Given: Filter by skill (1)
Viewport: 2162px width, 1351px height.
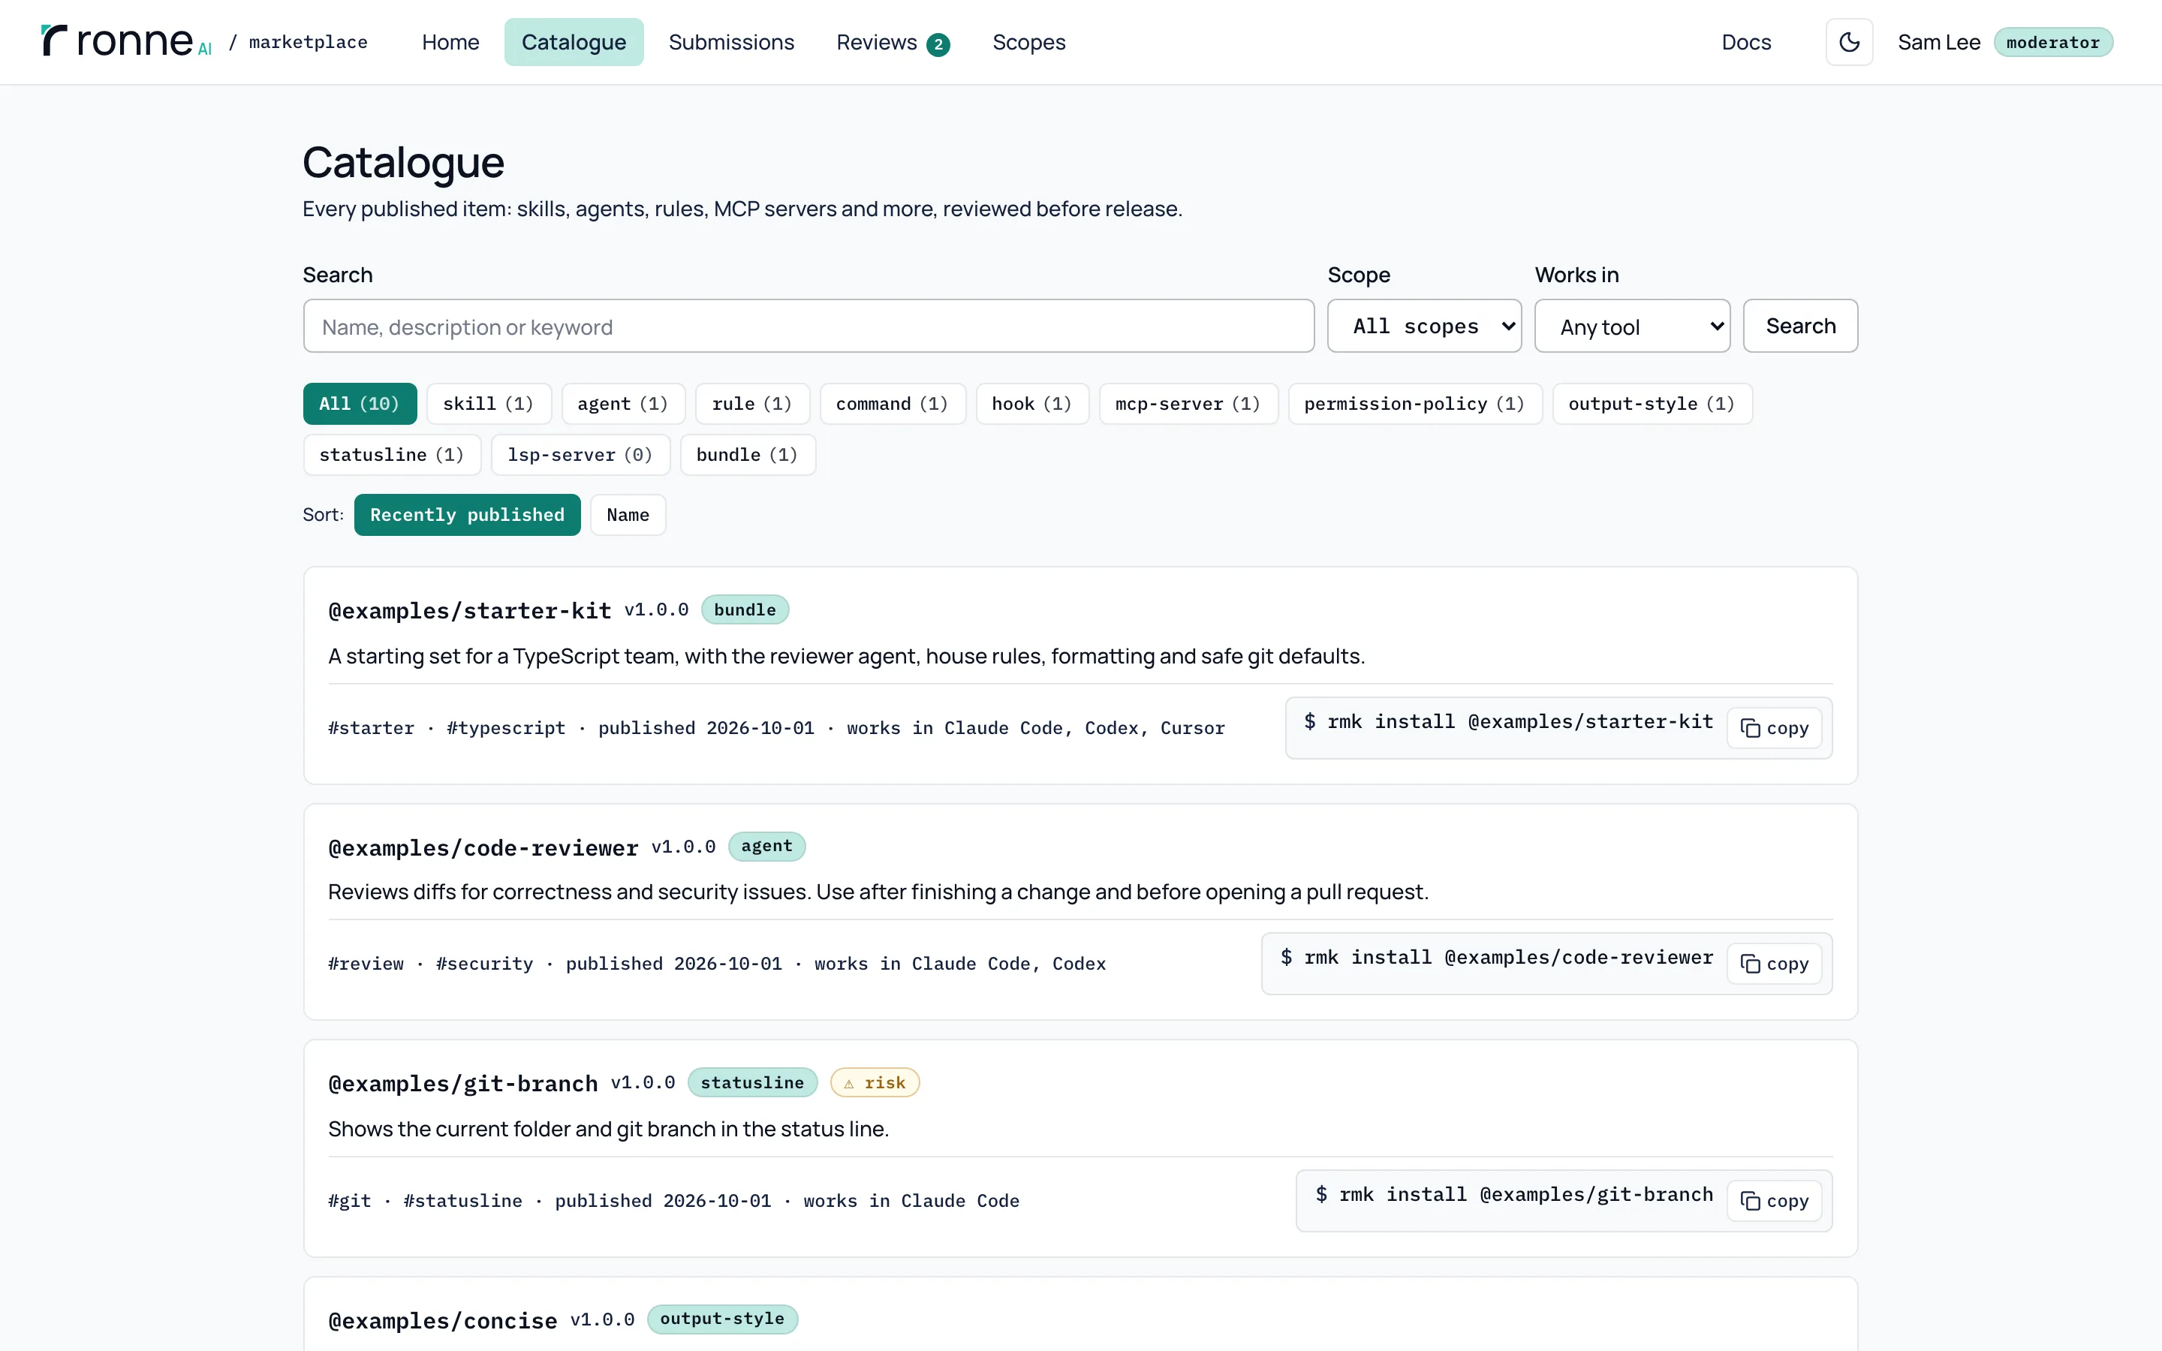Looking at the screenshot, I should [x=489, y=404].
